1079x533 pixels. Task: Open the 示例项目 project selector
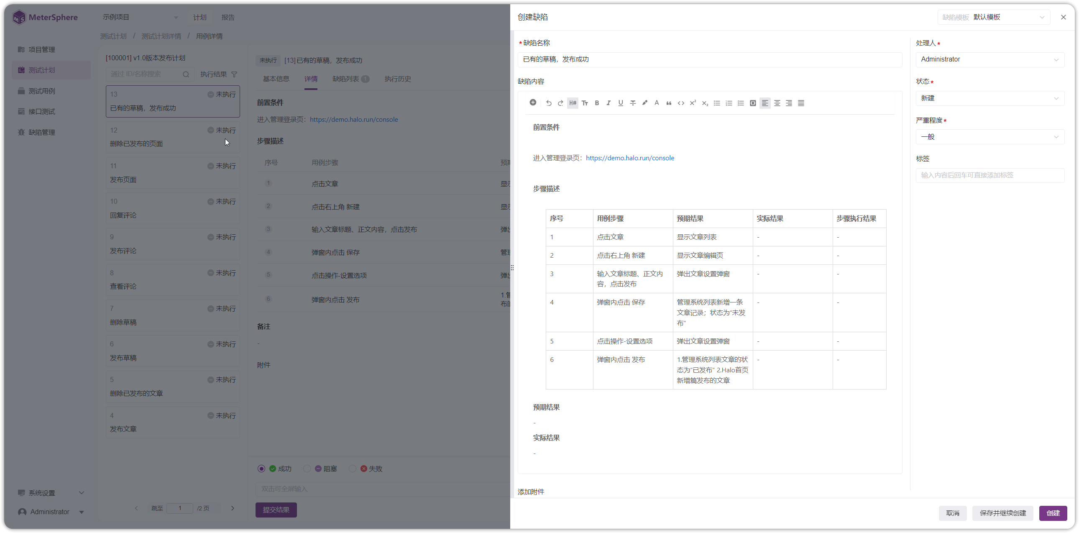141,17
